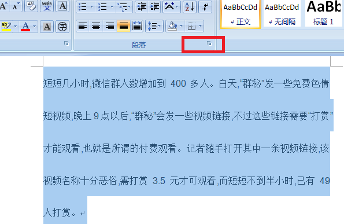Apply red font color
This screenshot has height=224, width=344.
click(x=25, y=27)
